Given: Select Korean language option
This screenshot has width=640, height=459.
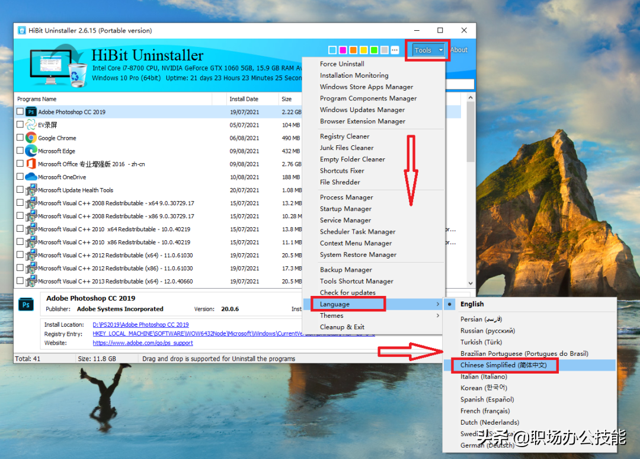Looking at the screenshot, I should (x=530, y=388).
